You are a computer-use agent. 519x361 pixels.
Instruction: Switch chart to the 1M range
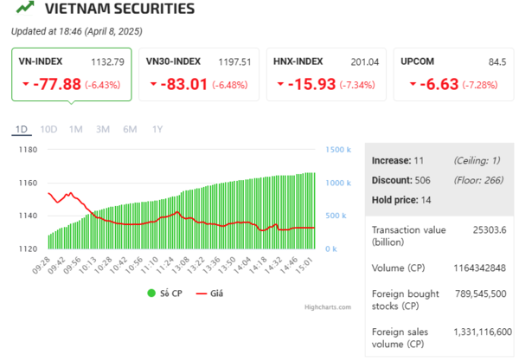pos(76,129)
